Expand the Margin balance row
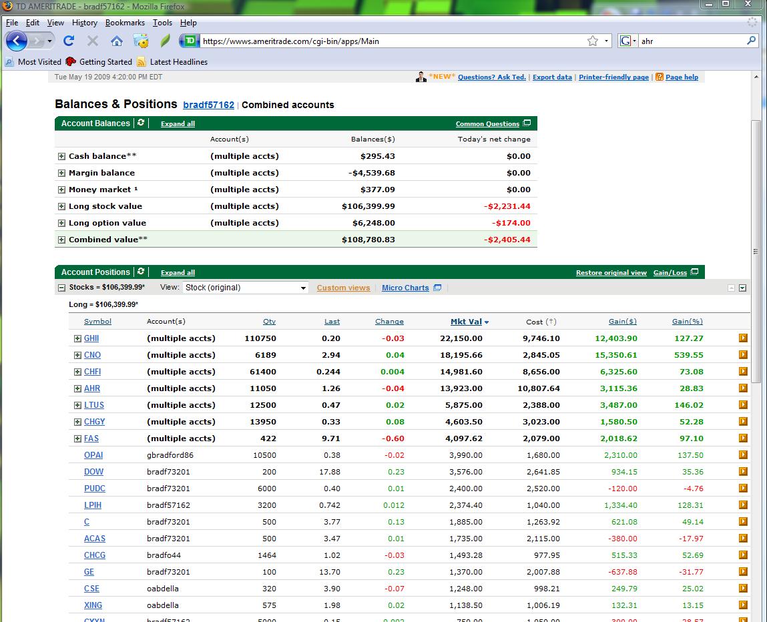This screenshot has height=622, width=767. coord(61,173)
